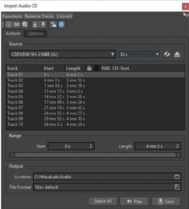
Task: Browse for output location folder
Action: (177, 176)
